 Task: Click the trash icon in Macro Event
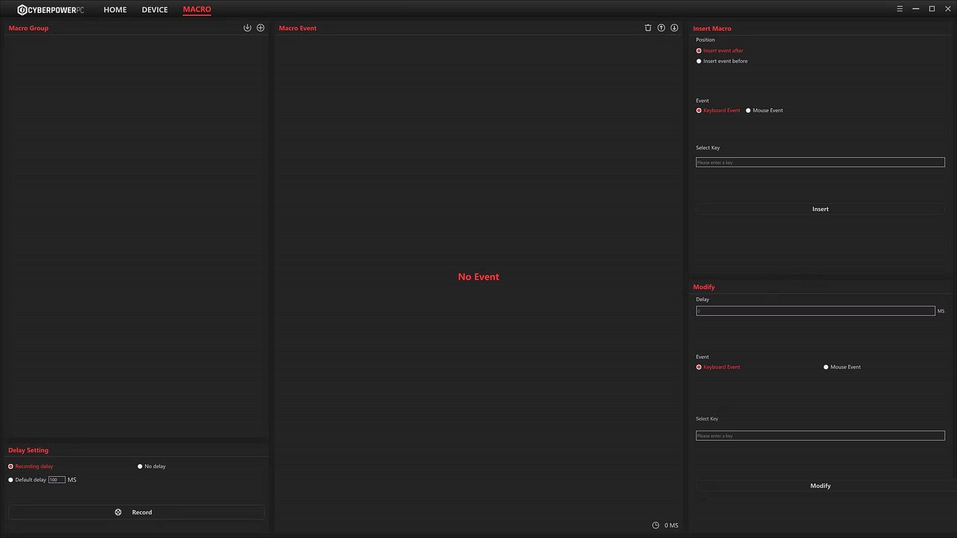(x=648, y=28)
